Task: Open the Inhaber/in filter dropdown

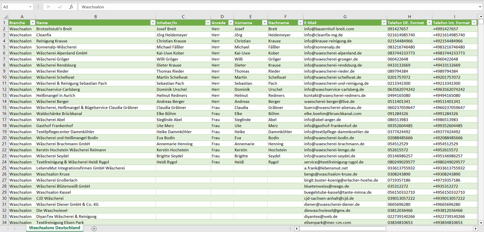Action: [207, 23]
